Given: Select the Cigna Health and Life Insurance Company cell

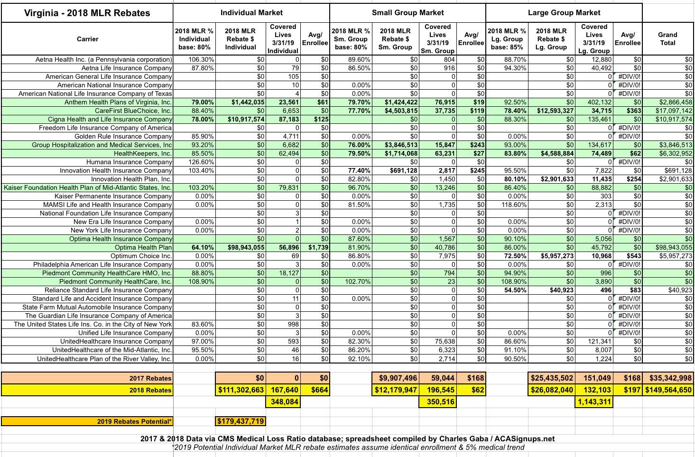Looking at the screenshot, I should point(87,119).
